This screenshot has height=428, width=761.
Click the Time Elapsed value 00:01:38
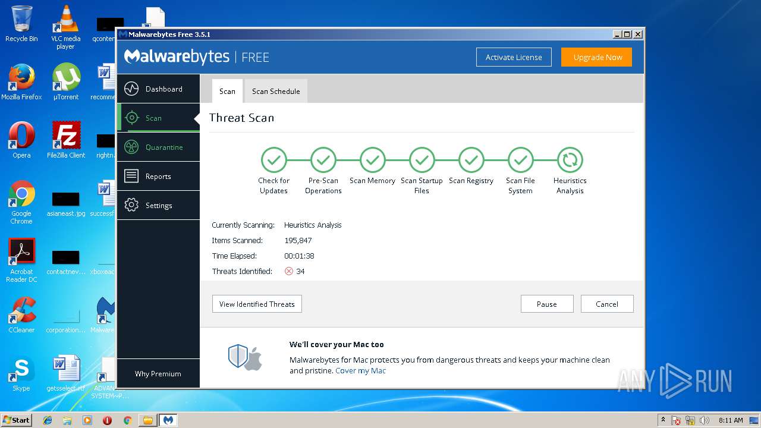click(299, 256)
